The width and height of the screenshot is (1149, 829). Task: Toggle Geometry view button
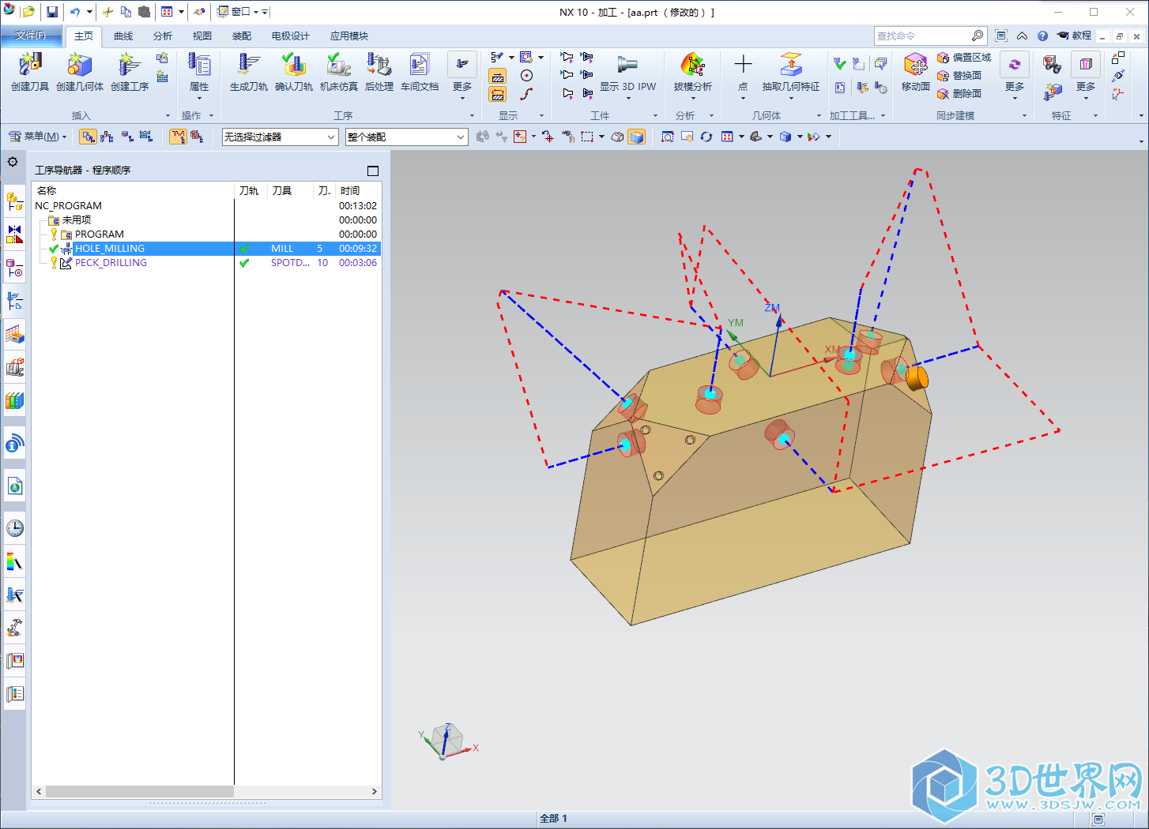click(x=127, y=137)
